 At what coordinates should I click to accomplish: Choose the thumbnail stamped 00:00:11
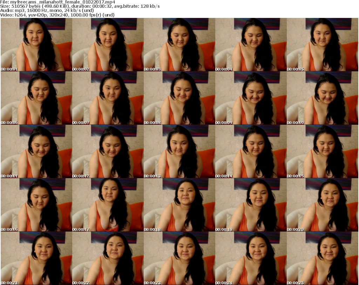[x=36, y=151]
